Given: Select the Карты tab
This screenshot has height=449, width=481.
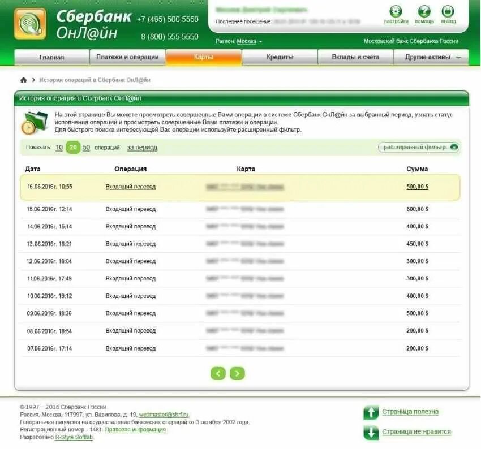Looking at the screenshot, I should (203, 57).
